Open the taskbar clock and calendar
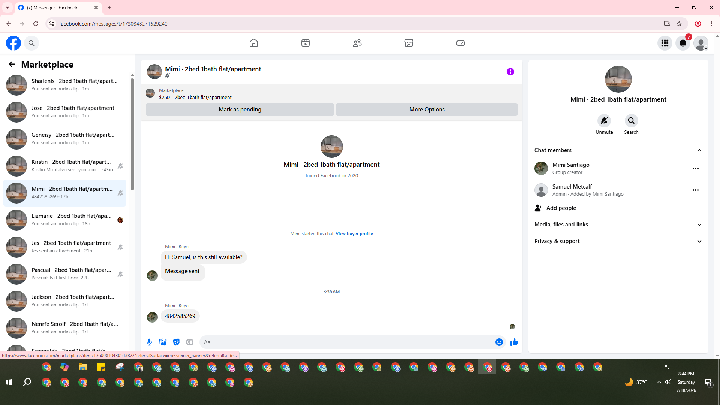This screenshot has height=405, width=720. [686, 382]
